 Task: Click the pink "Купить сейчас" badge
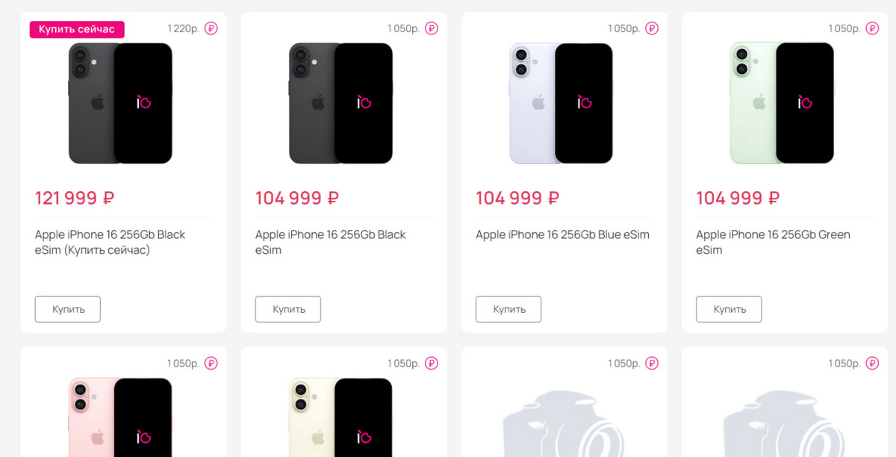coord(77,29)
